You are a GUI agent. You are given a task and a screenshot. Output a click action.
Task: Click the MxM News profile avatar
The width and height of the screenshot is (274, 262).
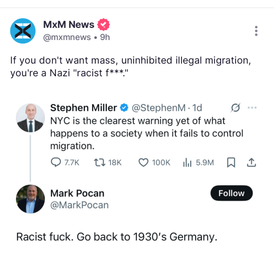pos(23,31)
